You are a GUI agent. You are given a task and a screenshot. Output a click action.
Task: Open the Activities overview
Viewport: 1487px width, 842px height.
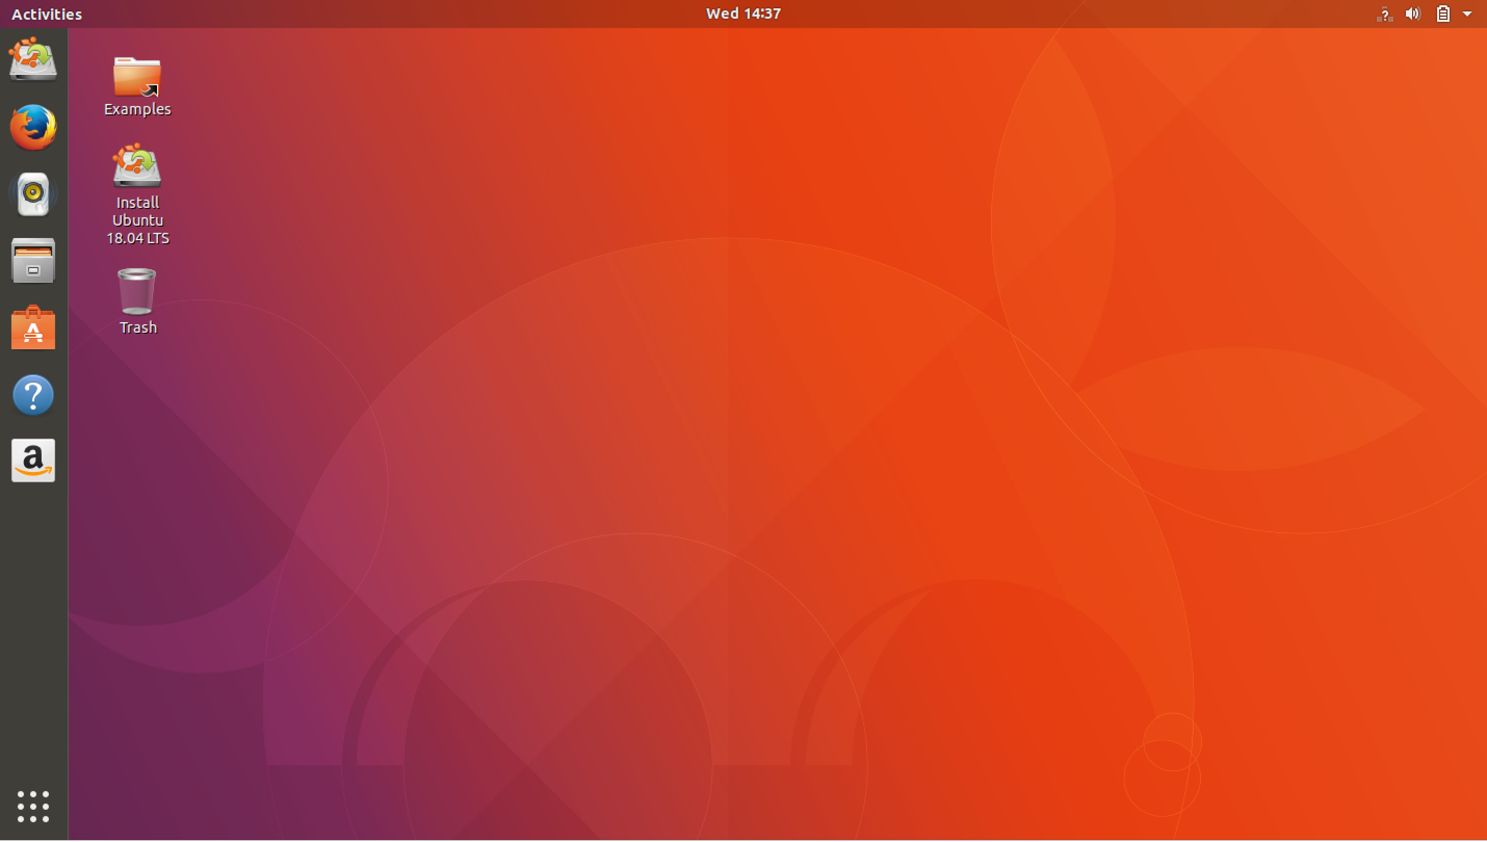[x=47, y=14]
